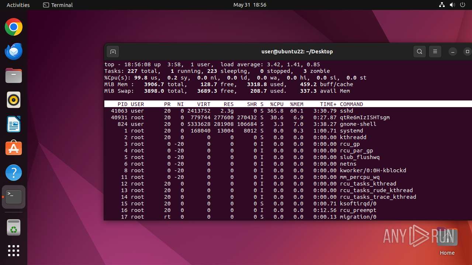This screenshot has height=265, width=472.
Task: Open the Trash in the dock
Action: (14, 227)
